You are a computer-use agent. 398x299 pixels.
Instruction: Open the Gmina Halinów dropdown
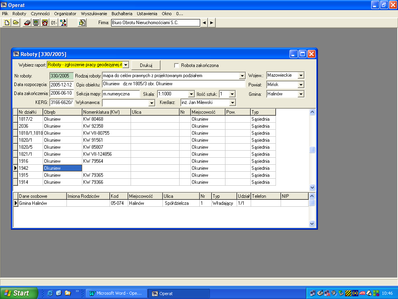[301, 94]
